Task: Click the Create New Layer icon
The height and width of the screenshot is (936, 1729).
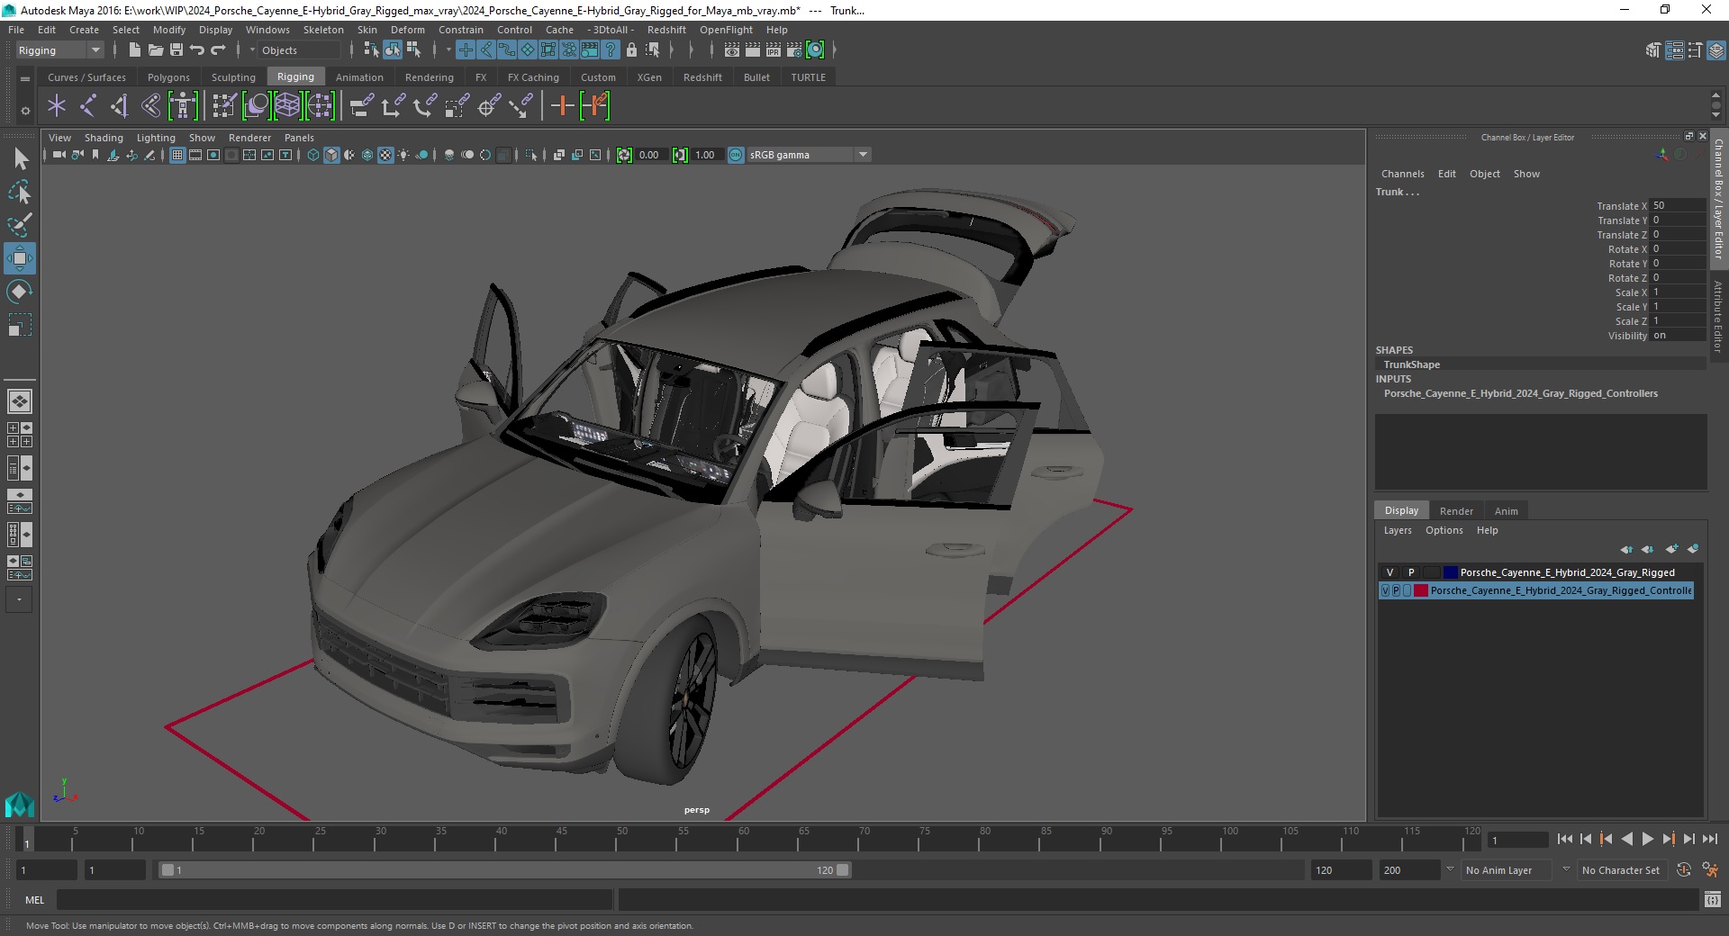Action: 1671,549
